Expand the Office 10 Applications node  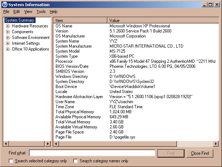8,49
